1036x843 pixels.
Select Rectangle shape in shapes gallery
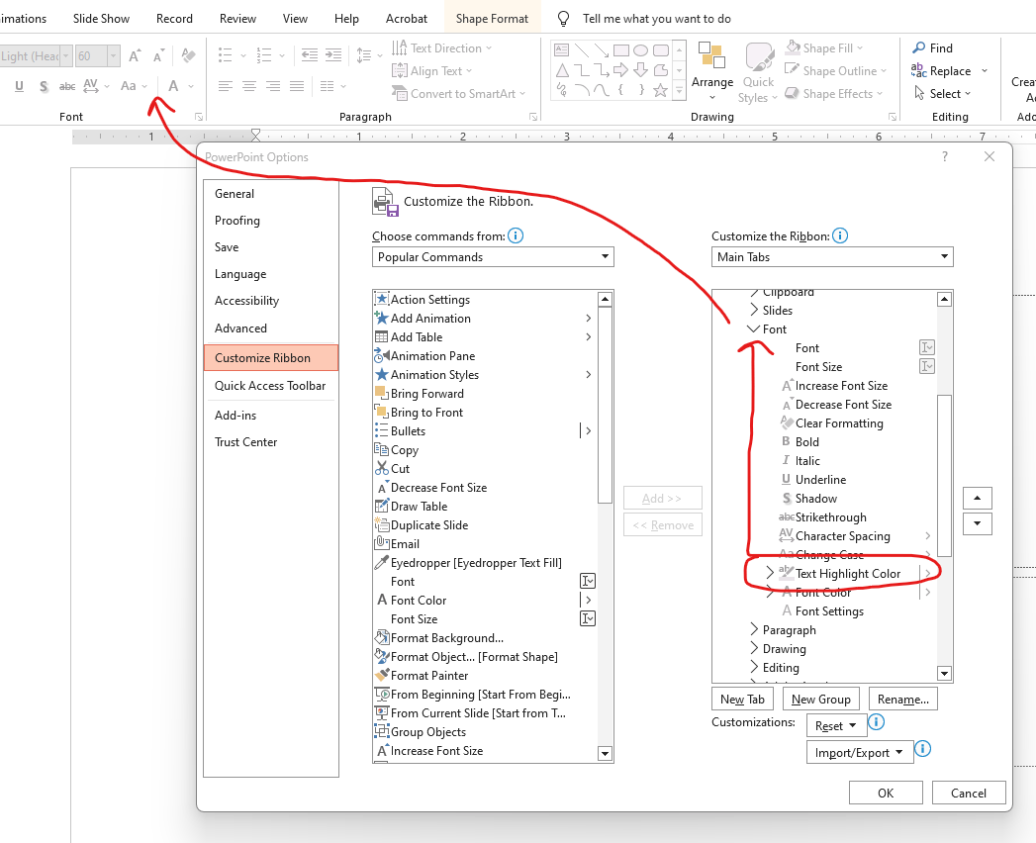(621, 50)
